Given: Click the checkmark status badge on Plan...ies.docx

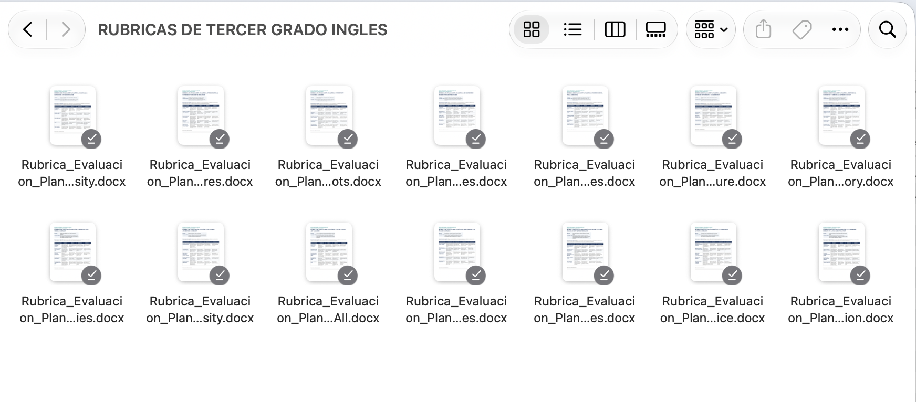Looking at the screenshot, I should (x=91, y=276).
